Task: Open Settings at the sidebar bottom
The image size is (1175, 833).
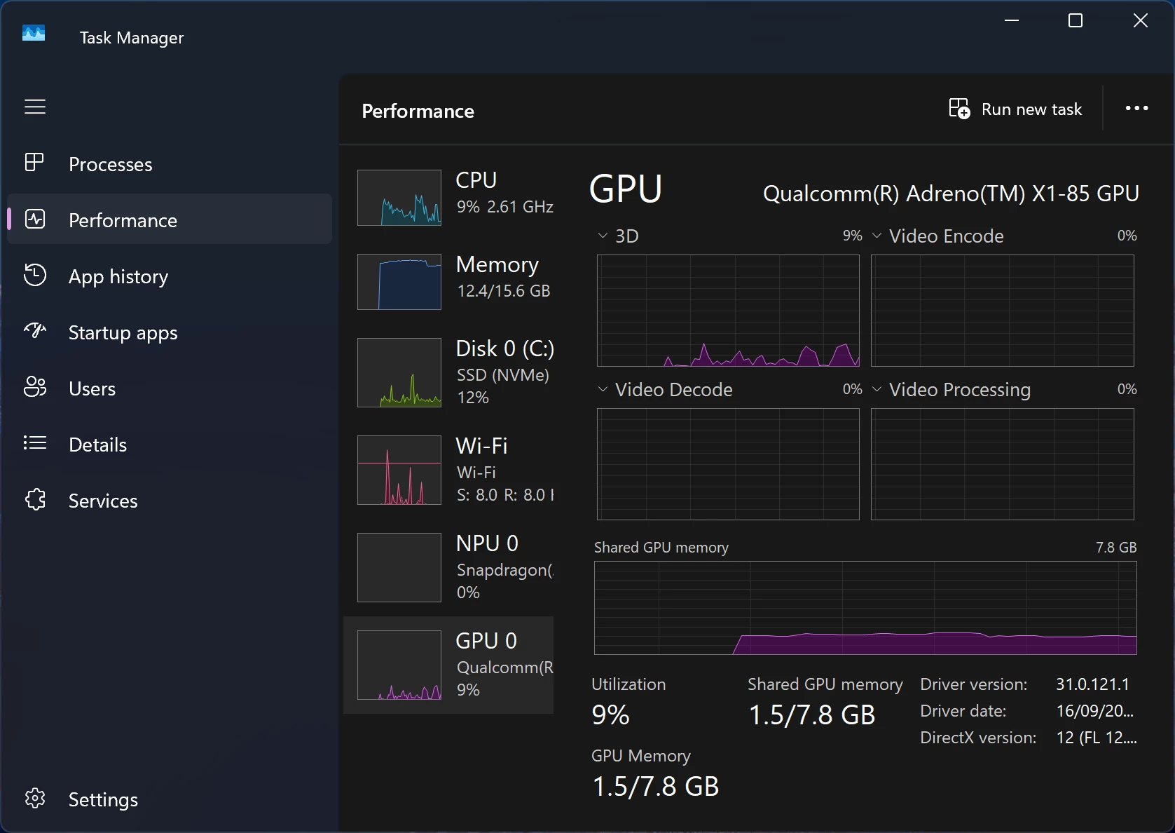Action: [169, 799]
